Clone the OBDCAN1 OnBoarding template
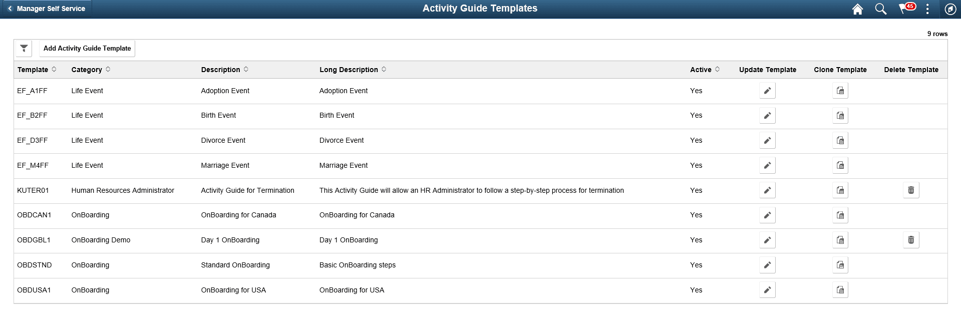The height and width of the screenshot is (317, 961). (x=840, y=215)
